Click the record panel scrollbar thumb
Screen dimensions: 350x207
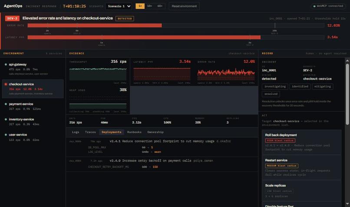point(347,94)
